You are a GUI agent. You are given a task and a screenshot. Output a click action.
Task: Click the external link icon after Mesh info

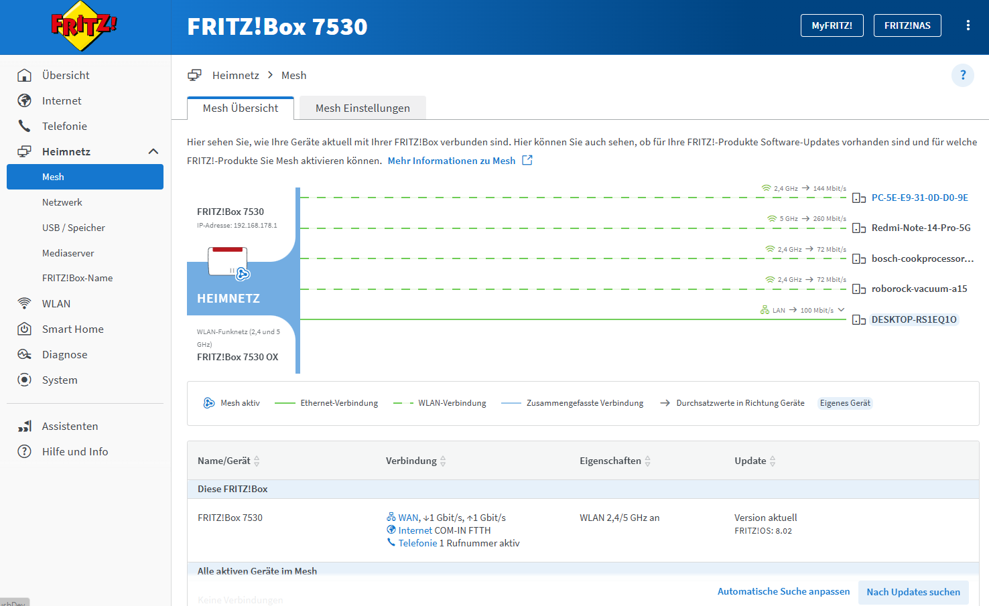coord(527,160)
